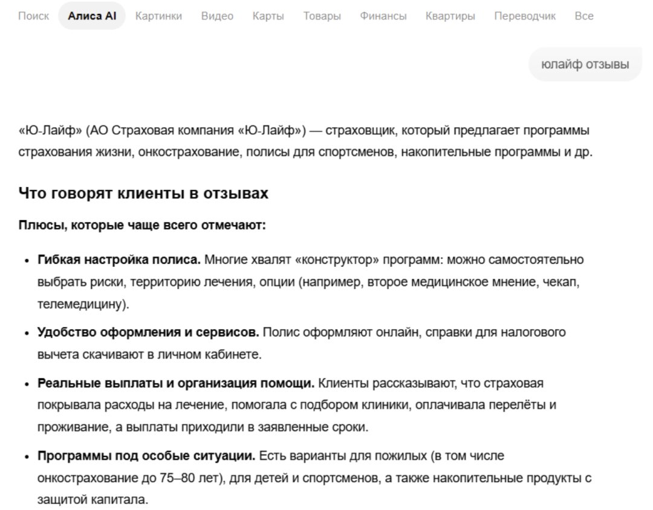
Task: Click the bold text Гибкая настройка полиса
Action: pyautogui.click(x=119, y=260)
